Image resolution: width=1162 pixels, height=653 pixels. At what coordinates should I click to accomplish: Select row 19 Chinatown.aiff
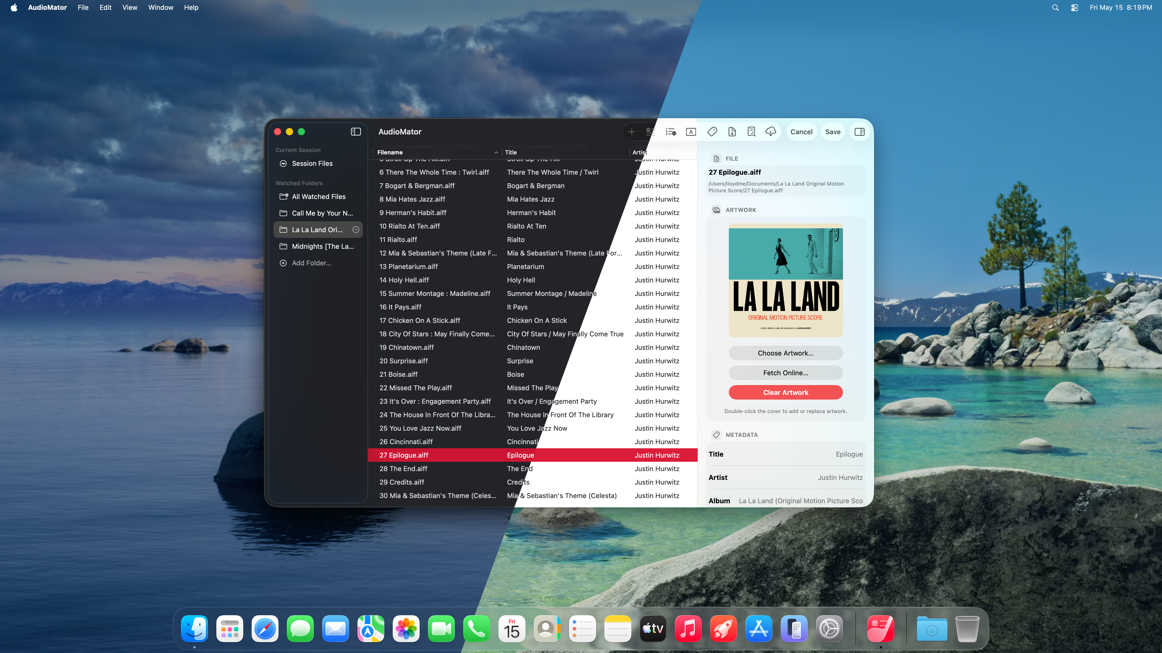coord(532,347)
